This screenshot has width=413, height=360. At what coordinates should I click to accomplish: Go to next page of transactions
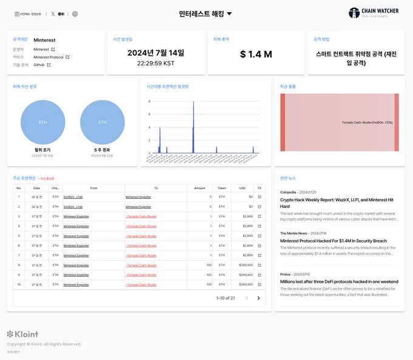click(x=258, y=298)
